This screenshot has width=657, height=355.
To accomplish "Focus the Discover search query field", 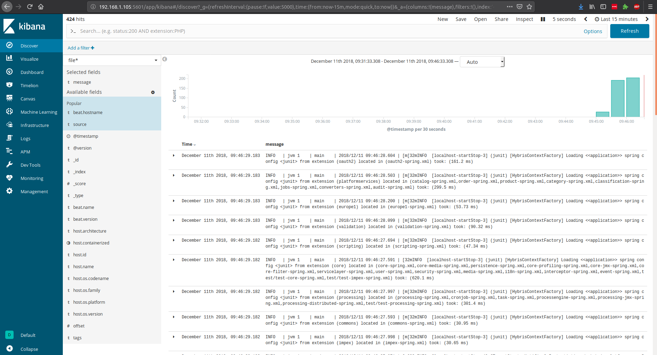I will pyautogui.click(x=324, y=31).
